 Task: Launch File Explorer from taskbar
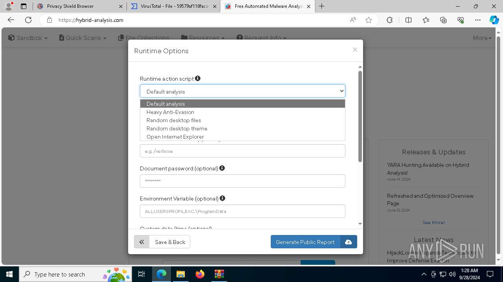[x=180, y=274]
